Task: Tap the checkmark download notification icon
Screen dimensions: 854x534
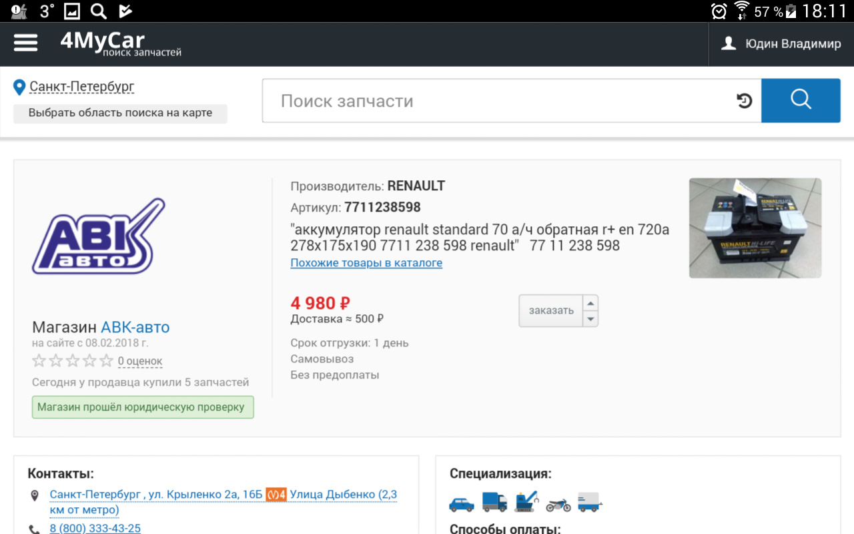Action: [125, 11]
